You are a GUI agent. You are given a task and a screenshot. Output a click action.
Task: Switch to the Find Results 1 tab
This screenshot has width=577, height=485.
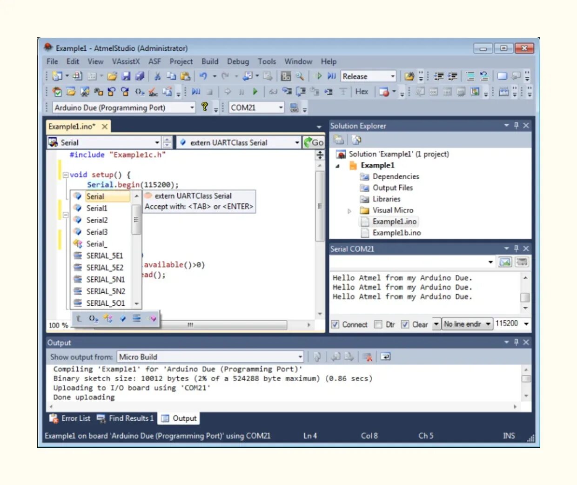(125, 418)
